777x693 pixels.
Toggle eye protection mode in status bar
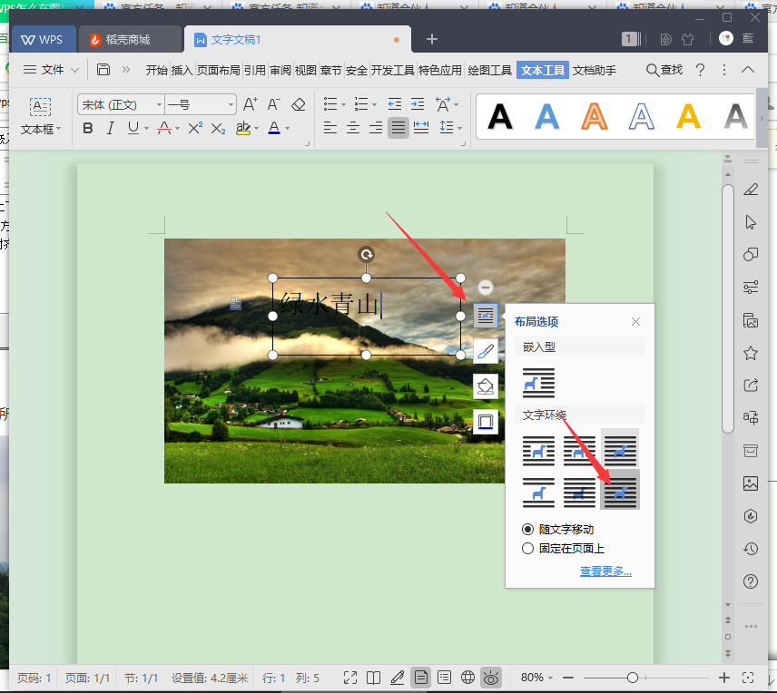coord(491,678)
